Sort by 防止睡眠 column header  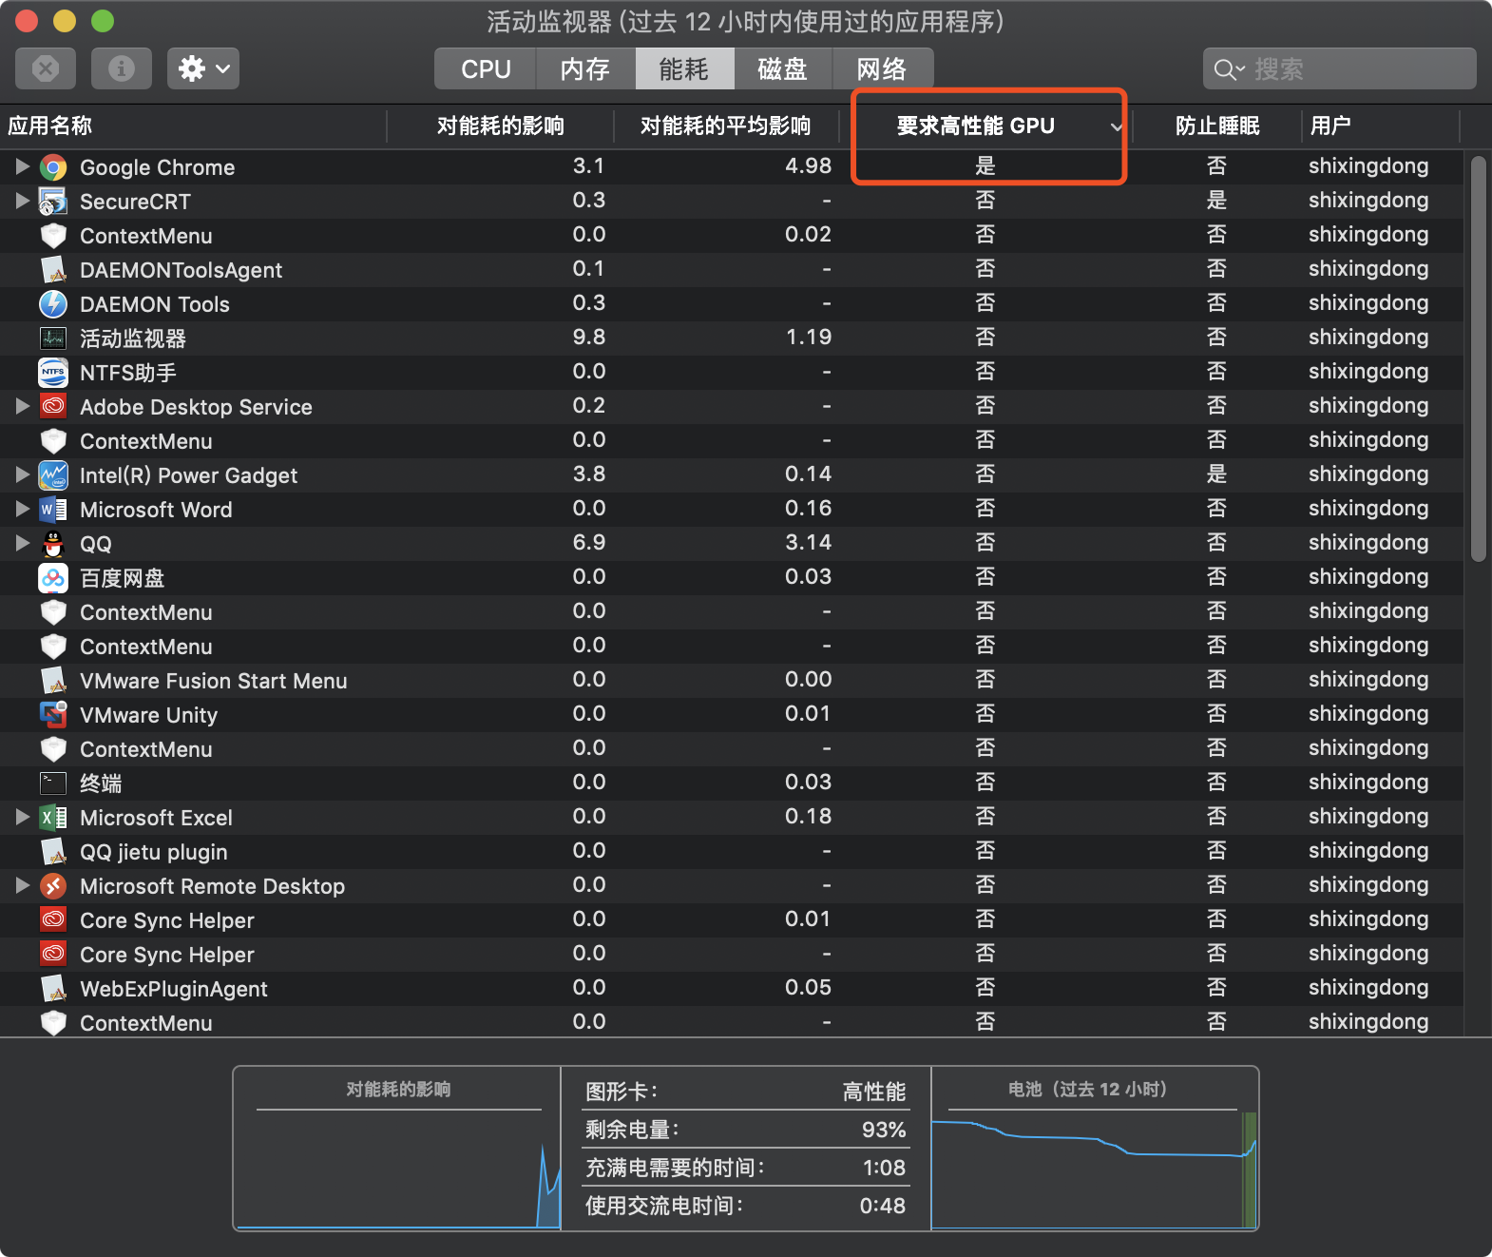(x=1216, y=126)
